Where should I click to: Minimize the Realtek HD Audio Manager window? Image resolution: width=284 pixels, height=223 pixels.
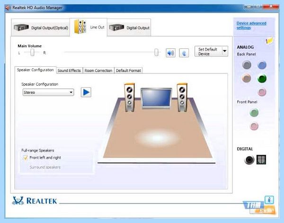248,7
